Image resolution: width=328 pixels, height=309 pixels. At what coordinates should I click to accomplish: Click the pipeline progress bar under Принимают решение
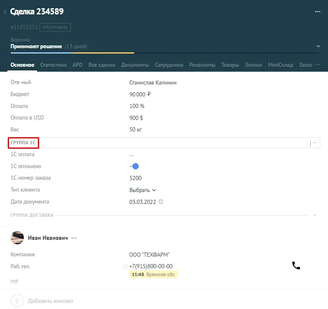165,53
